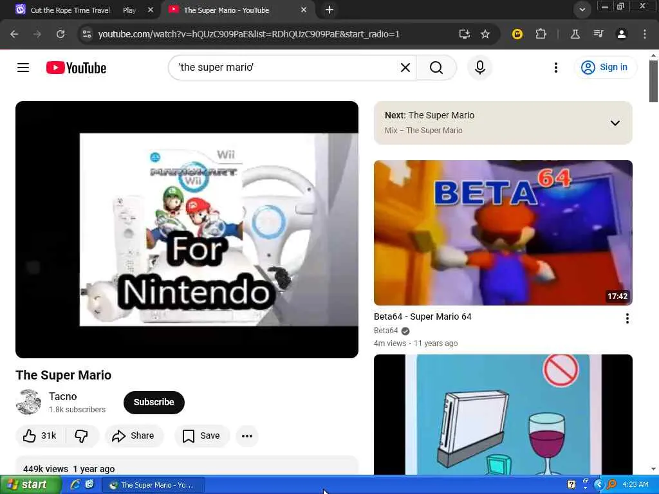Dislike this video

[82, 435]
